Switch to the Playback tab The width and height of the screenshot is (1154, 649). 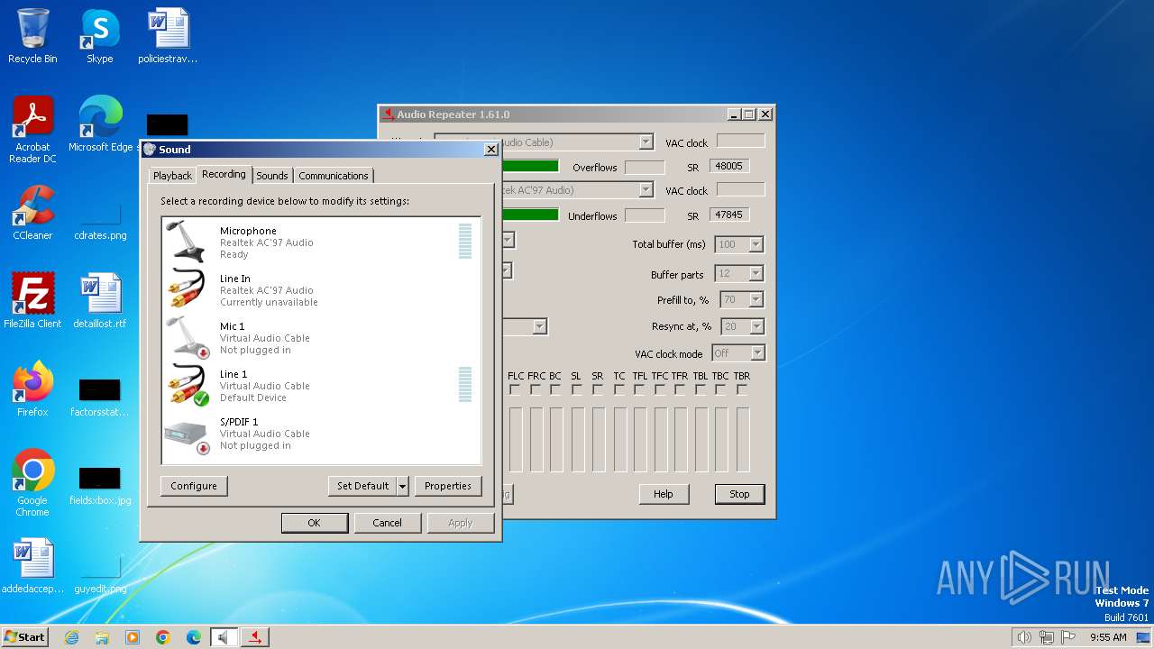pyautogui.click(x=172, y=176)
